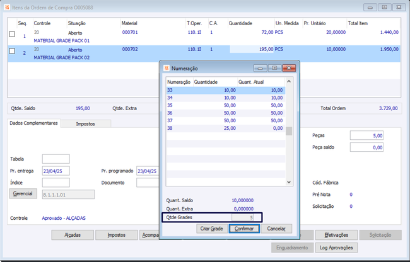Click the main window app icon

[7, 8]
